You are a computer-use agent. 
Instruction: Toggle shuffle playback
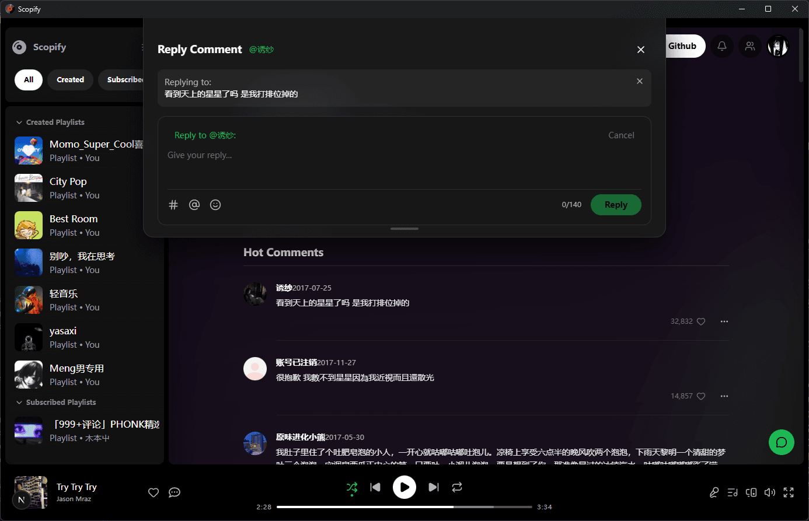click(352, 487)
